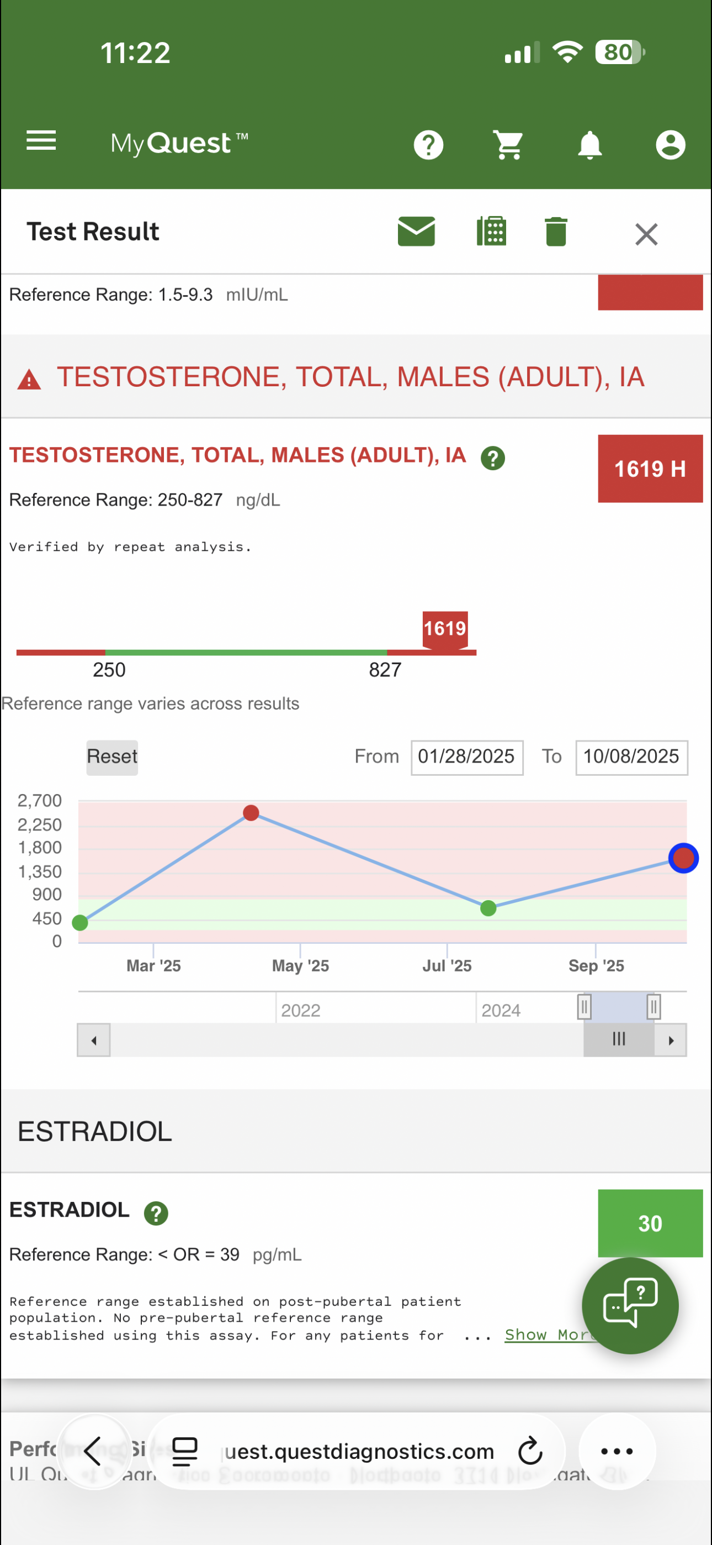Show help info for Estradiol test
The height and width of the screenshot is (1545, 712).
tap(156, 1213)
